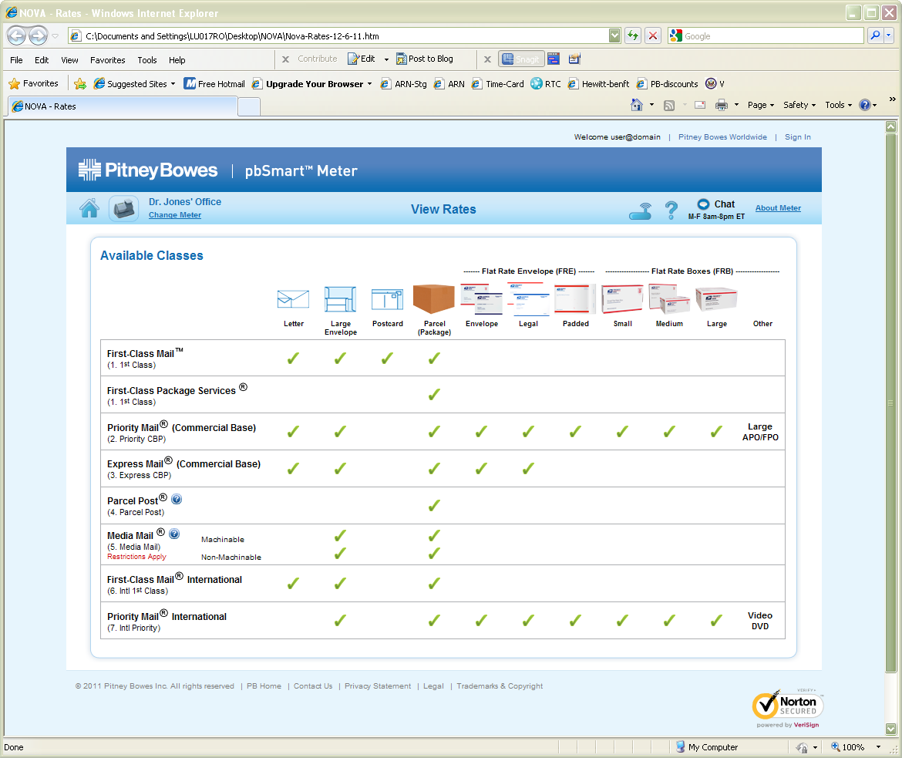Open the zoom level 100% dropdown

(x=878, y=747)
